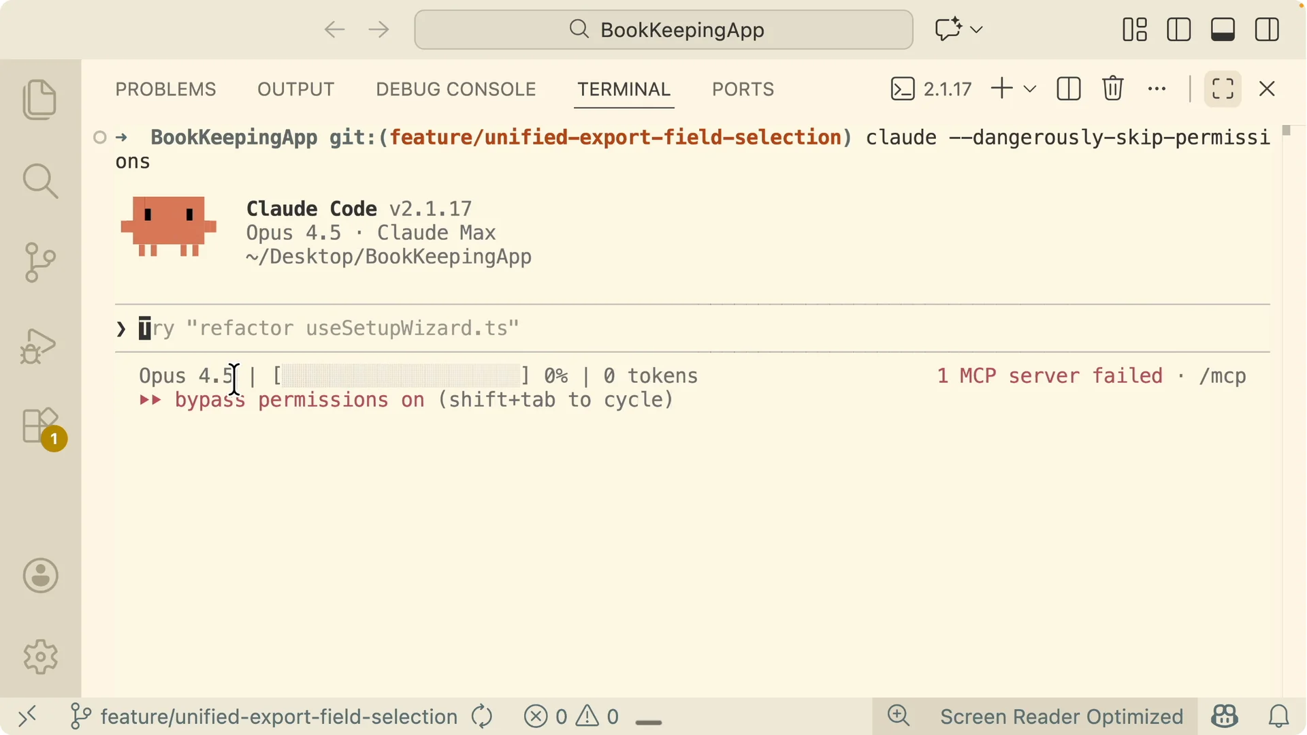The image size is (1307, 735).
Task: Click the Opus 4.5 · Claude Max line
Action: click(x=371, y=233)
